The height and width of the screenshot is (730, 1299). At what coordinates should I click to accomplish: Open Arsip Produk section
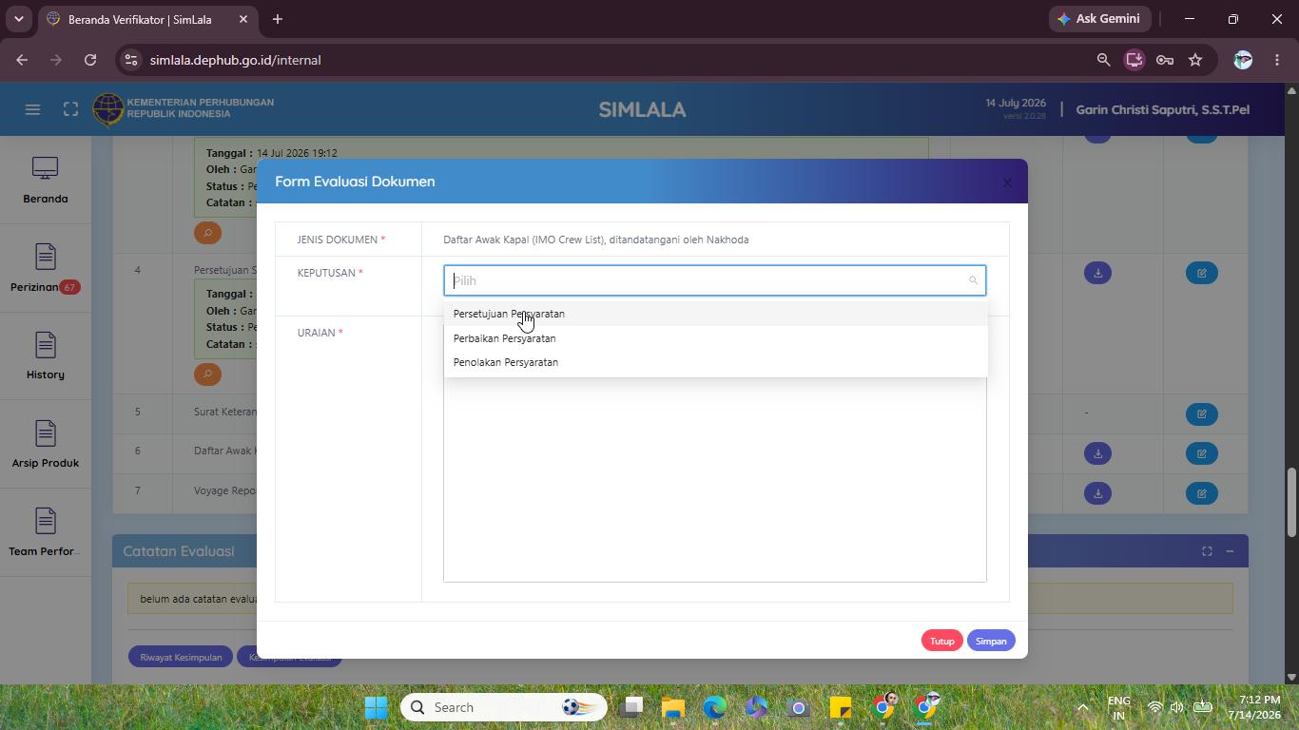point(46,445)
